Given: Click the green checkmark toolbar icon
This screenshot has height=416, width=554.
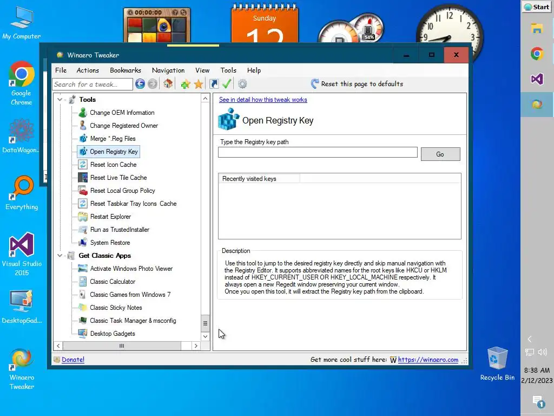Looking at the screenshot, I should [227, 84].
